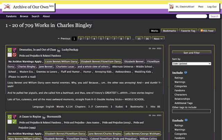Screen dimensions: 222x140
Task: Click Jane Bennet/Charles Bingley relationship tag
Action: (x=105, y=134)
